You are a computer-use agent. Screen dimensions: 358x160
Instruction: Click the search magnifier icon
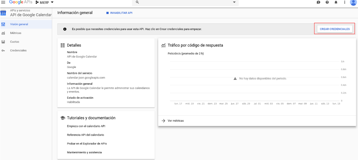point(137,2)
